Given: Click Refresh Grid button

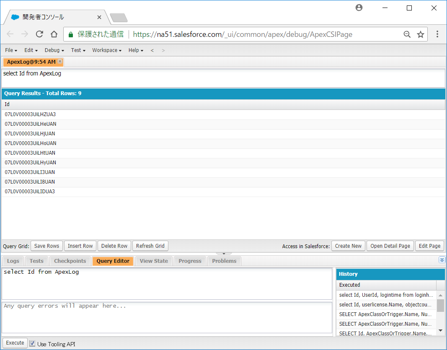Looking at the screenshot, I should click(150, 246).
